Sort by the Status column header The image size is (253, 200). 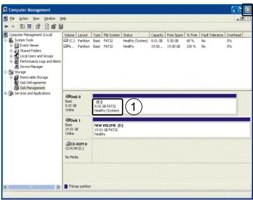pos(135,35)
